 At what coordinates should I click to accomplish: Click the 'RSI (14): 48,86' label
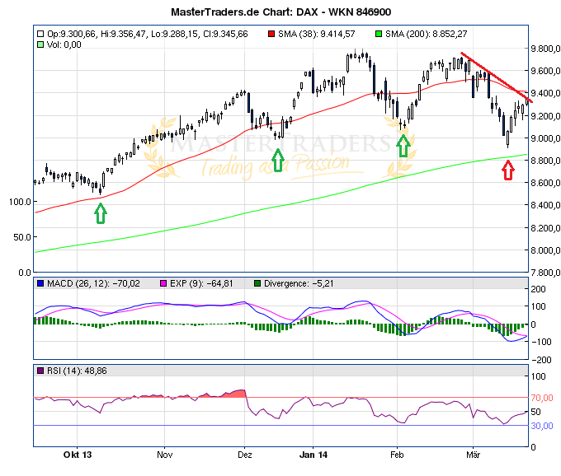(77, 371)
